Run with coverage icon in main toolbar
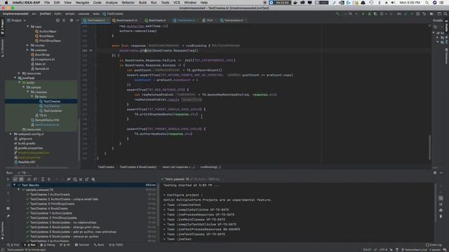The height and width of the screenshot is (252, 449). 375,14
